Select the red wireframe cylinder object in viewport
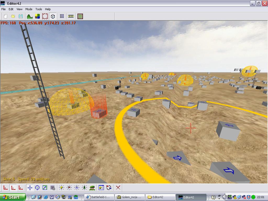This screenshot has width=268, height=201. [x=99, y=107]
